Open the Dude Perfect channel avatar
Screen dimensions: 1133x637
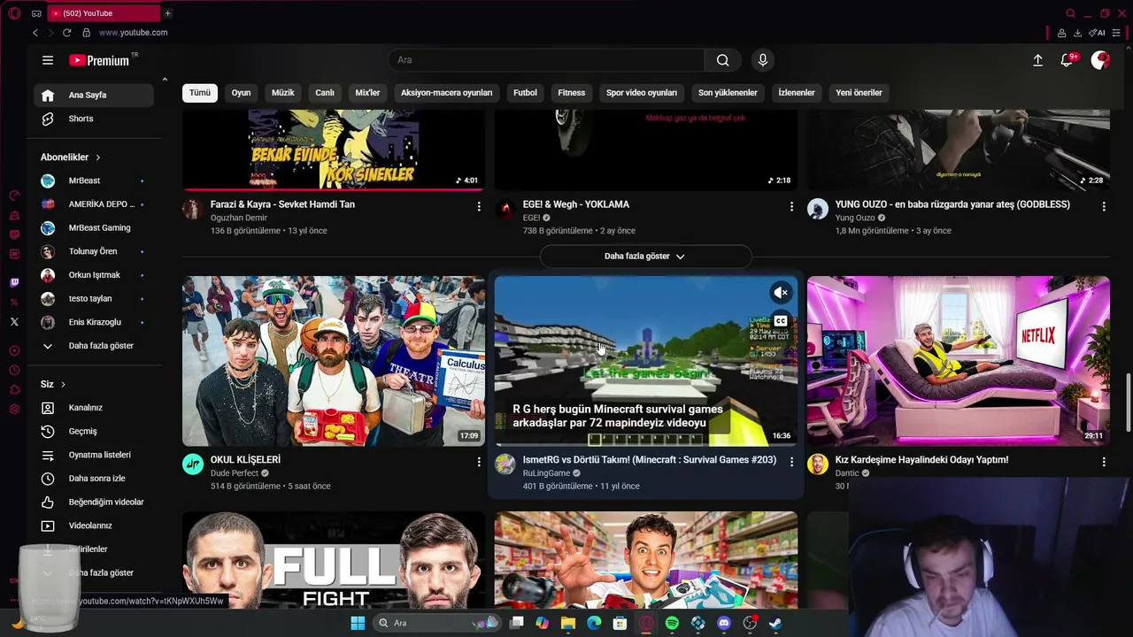click(x=193, y=464)
